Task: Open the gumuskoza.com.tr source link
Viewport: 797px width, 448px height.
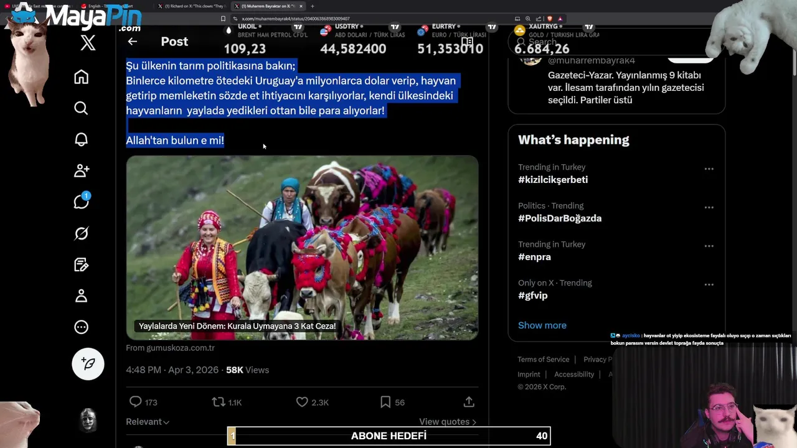Action: point(170,348)
